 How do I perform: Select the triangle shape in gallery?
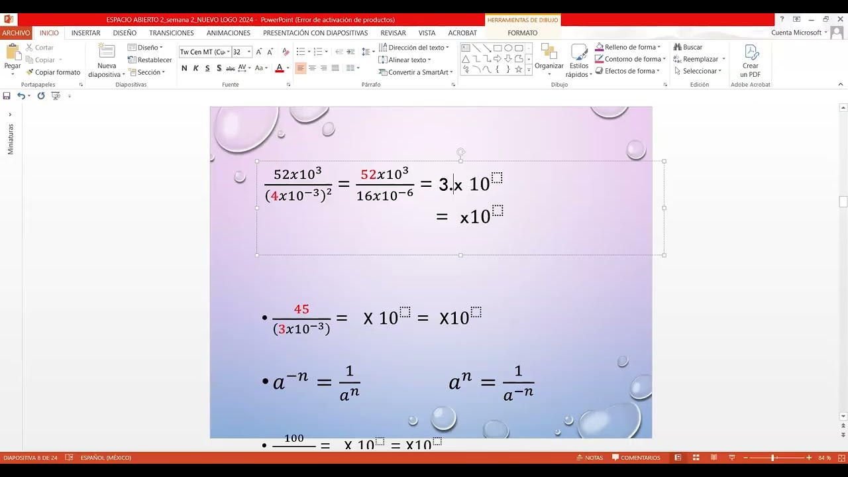(x=466, y=59)
